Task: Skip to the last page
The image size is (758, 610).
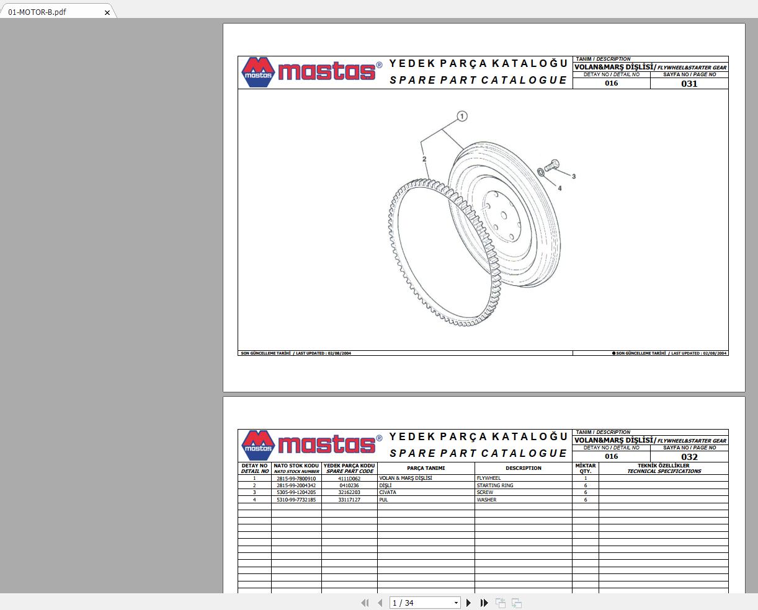Action: click(x=484, y=603)
